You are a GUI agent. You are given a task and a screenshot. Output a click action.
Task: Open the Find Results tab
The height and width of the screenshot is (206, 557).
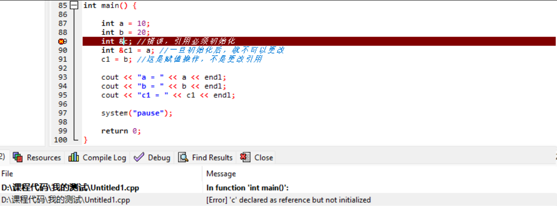tap(206, 157)
